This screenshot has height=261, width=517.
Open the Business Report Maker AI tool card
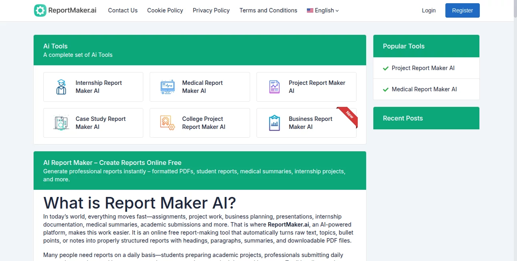point(307,123)
